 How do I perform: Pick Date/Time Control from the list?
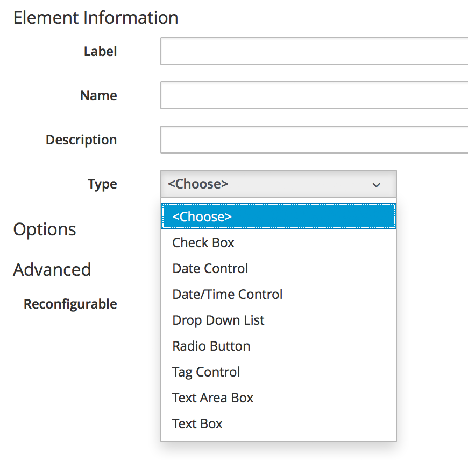(x=227, y=294)
